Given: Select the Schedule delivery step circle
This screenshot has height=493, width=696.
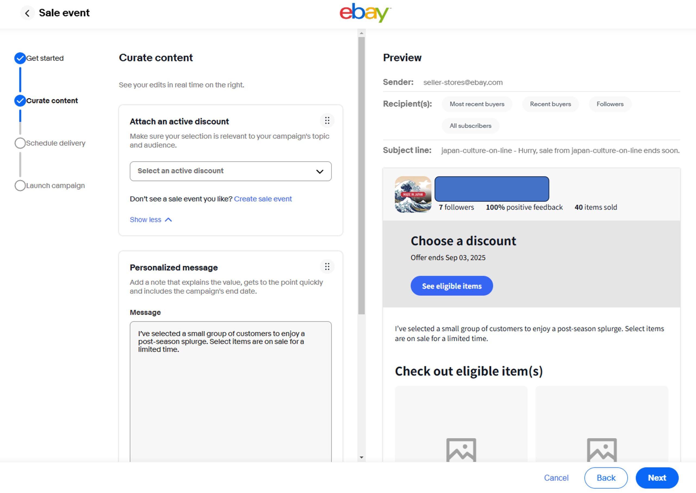Looking at the screenshot, I should click(x=20, y=143).
